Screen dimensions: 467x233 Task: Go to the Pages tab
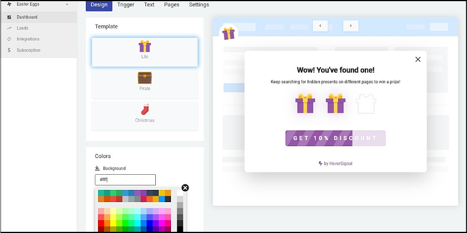click(x=172, y=5)
